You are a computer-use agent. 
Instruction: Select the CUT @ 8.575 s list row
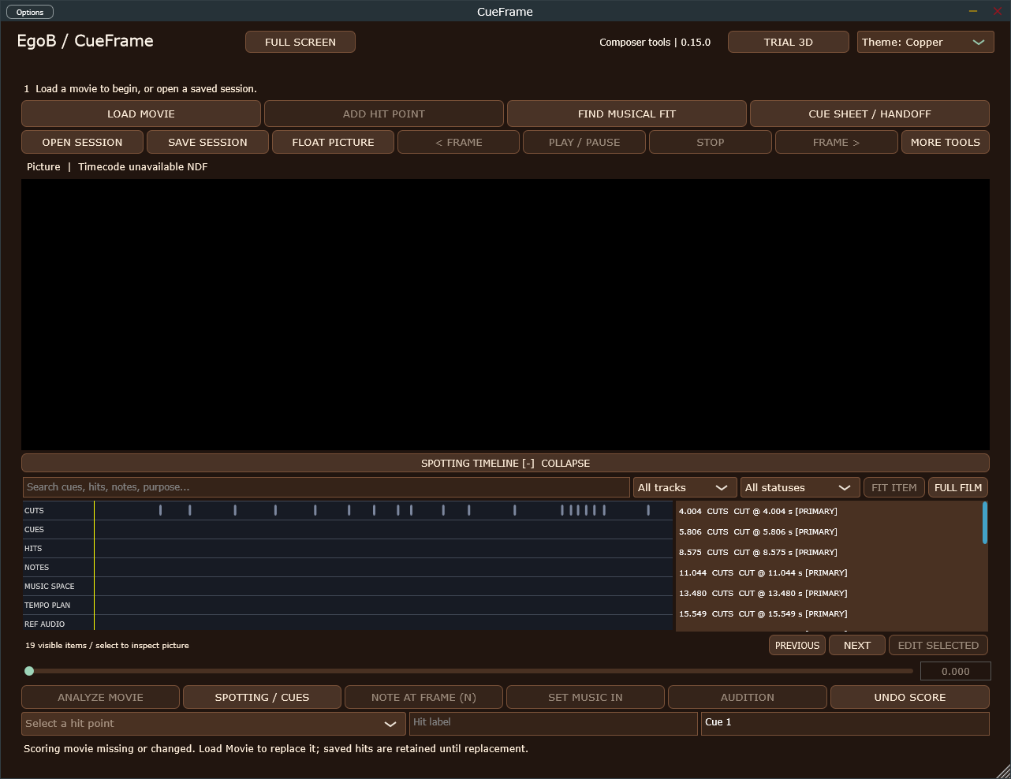point(829,552)
